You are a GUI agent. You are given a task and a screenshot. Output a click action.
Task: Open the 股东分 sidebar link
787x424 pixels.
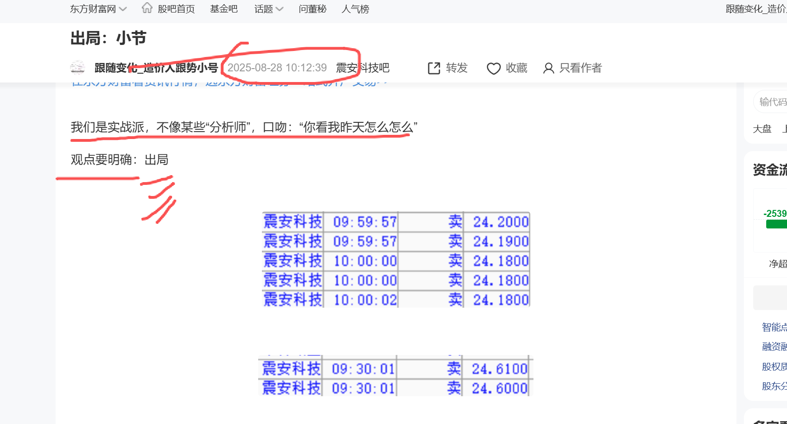774,386
